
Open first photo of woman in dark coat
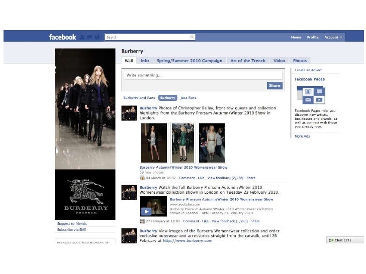click(x=154, y=143)
